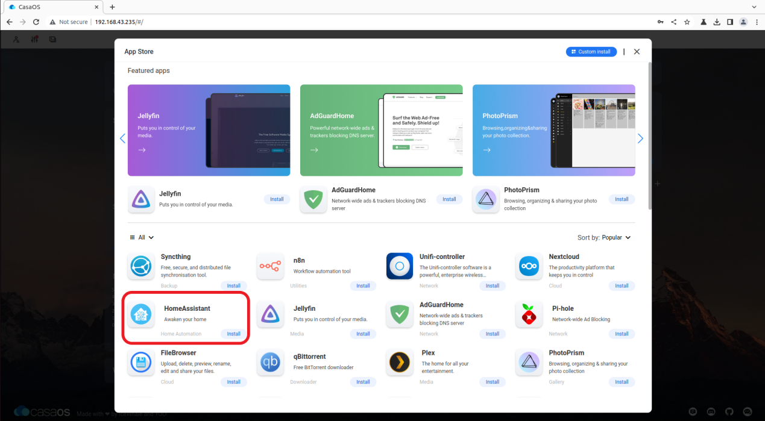Image resolution: width=765 pixels, height=421 pixels.
Task: Click the Nextcloud app icon
Action: [529, 266]
